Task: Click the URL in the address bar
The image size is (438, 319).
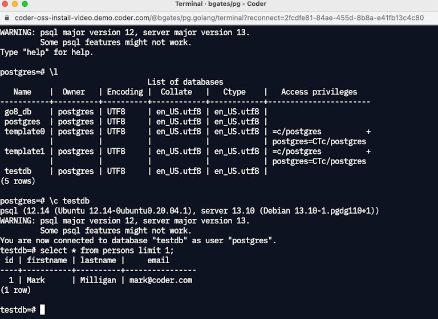Action: pos(219,18)
